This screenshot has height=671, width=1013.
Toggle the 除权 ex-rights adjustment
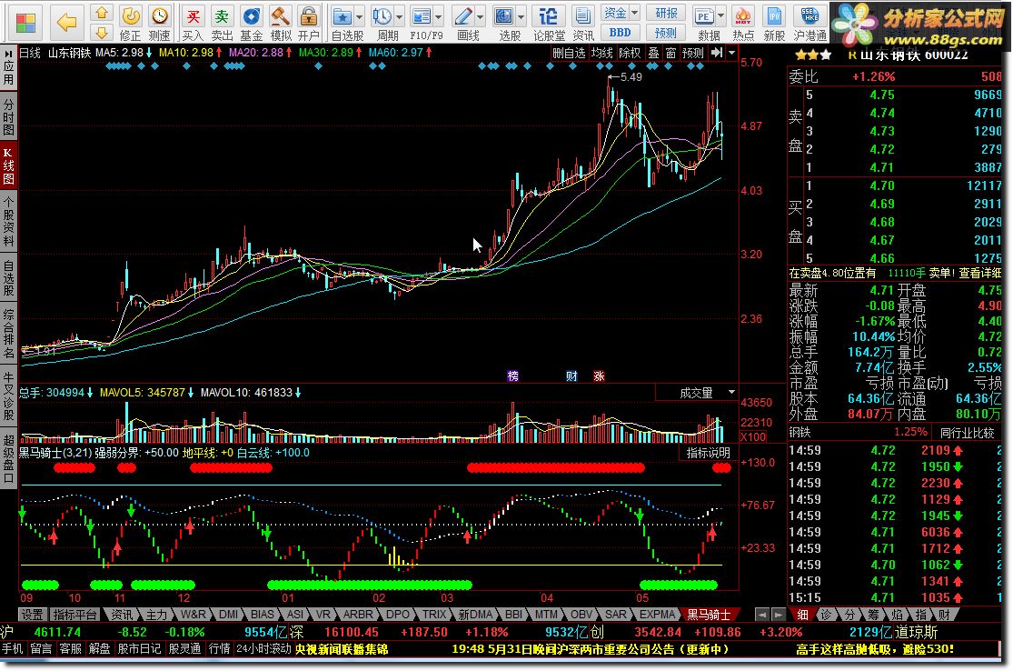(x=630, y=53)
